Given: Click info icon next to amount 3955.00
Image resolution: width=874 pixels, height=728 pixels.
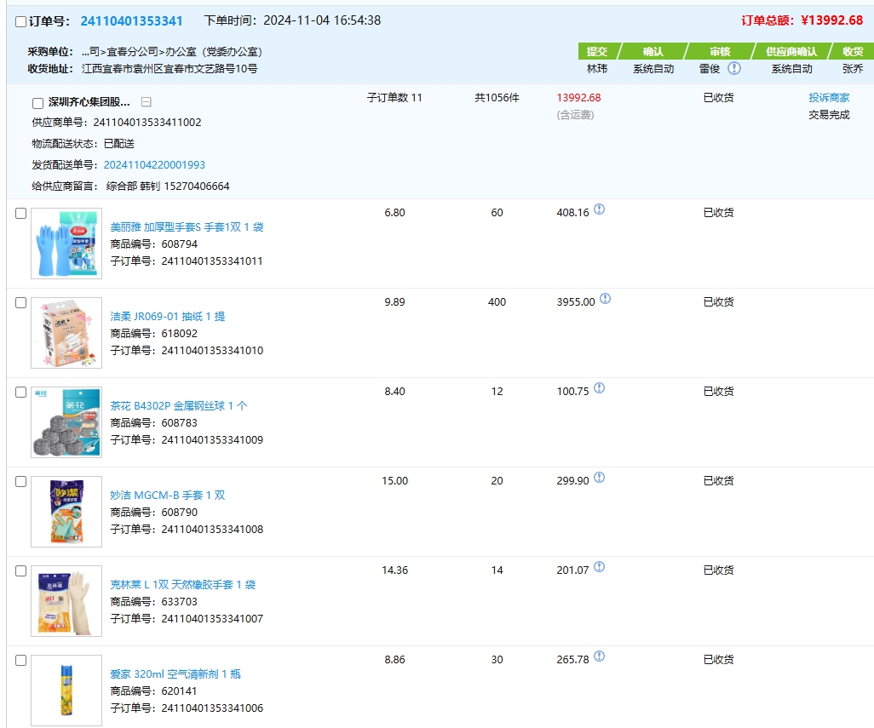Looking at the screenshot, I should click(x=605, y=299).
